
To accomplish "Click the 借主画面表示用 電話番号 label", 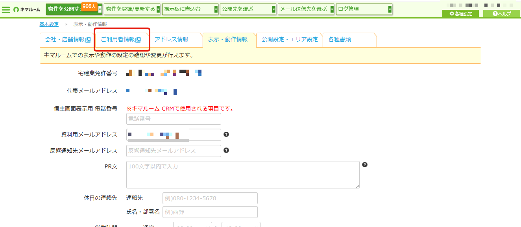I will click(85, 109).
